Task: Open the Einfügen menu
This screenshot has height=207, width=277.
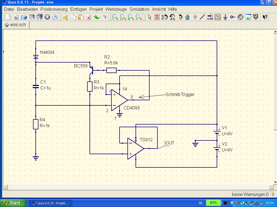Action: click(x=78, y=9)
